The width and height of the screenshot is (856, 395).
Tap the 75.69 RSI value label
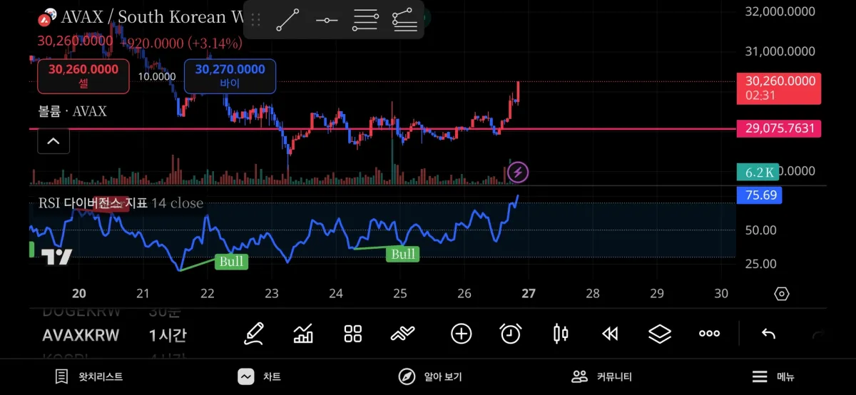pos(759,195)
